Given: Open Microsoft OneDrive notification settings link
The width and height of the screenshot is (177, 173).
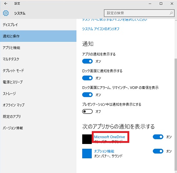Looking at the screenshot, I should click(109, 137).
